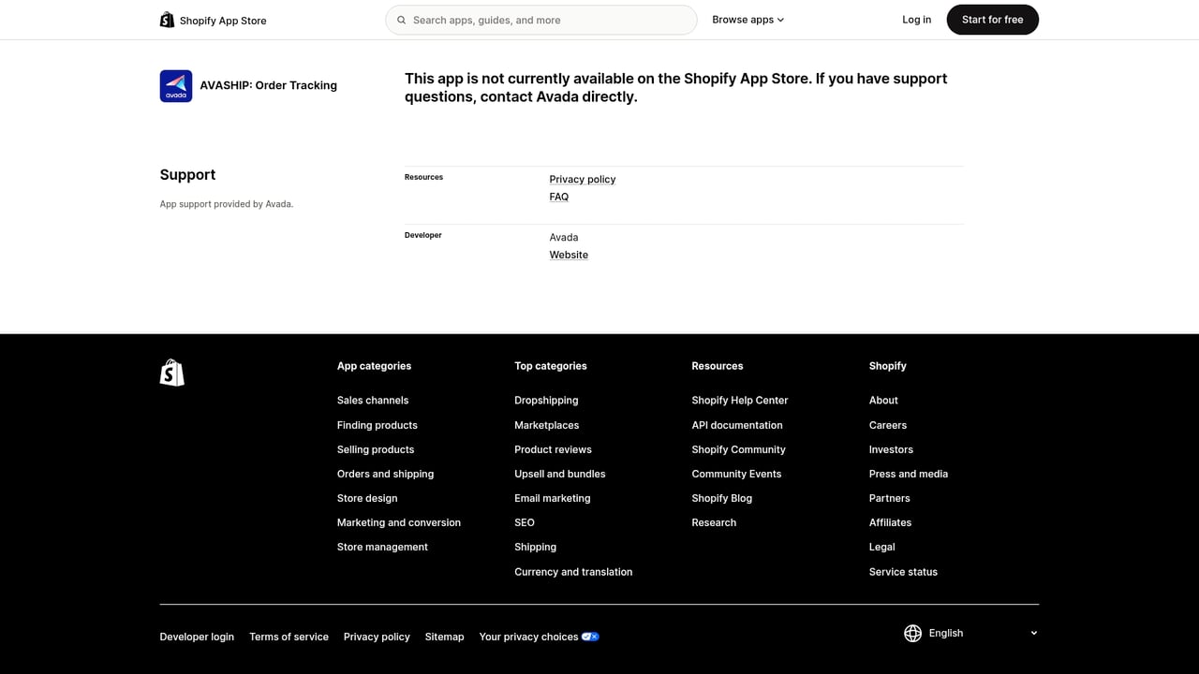
Task: Open Terms of service in footer
Action: (289, 637)
